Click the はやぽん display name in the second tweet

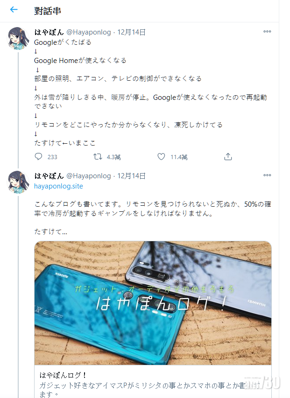(x=49, y=175)
